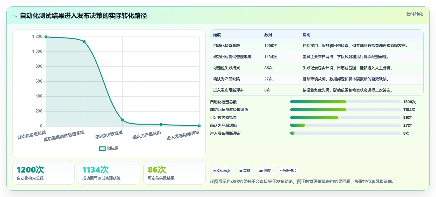Click the 确认为产品缺陷 progress bar
This screenshot has width=436, height=197.
tap(345, 126)
